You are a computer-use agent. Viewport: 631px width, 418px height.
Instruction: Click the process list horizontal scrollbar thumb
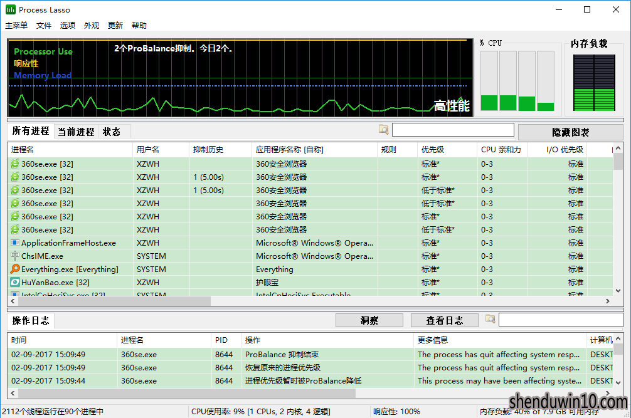pos(114,301)
